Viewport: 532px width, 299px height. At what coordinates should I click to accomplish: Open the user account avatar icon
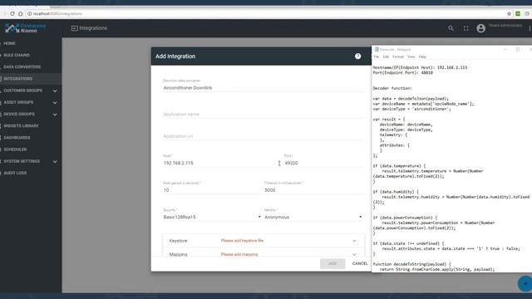480,28
